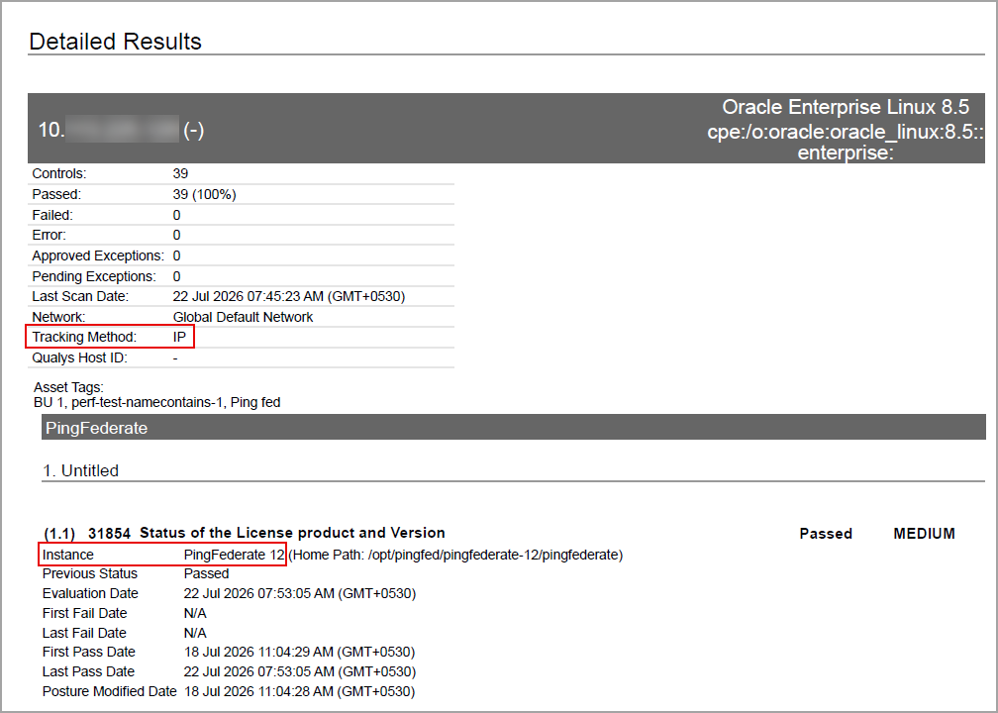Click the 'Tracking Method:' label
Screen dimensions: 998x713
click(85, 337)
